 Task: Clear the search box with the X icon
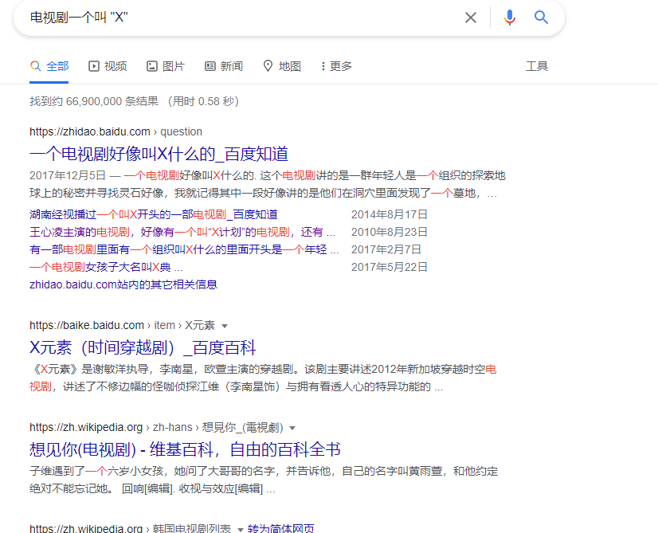pyautogui.click(x=471, y=18)
